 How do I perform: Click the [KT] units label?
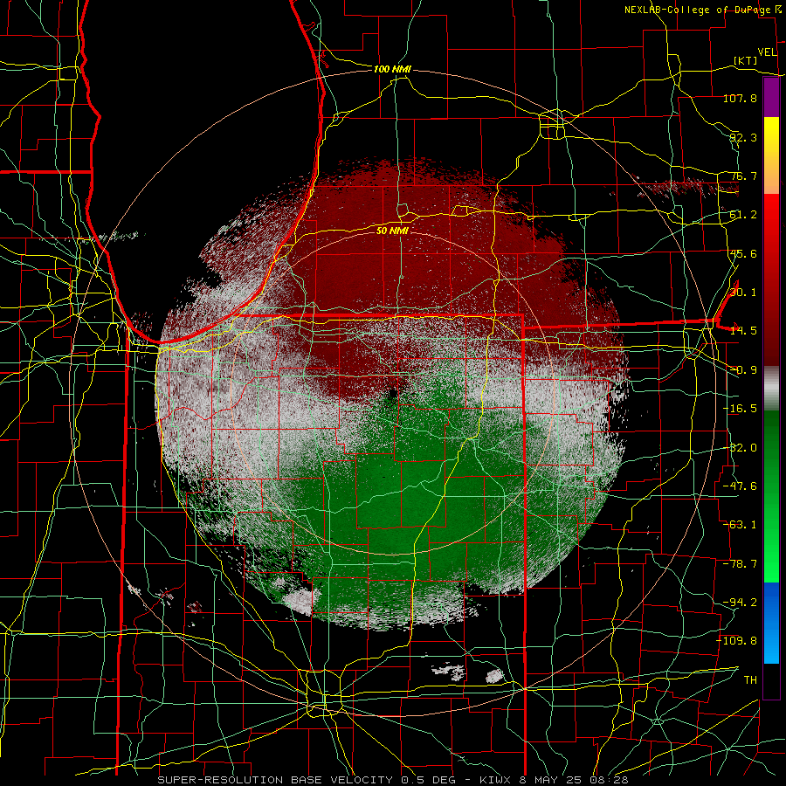click(x=746, y=60)
